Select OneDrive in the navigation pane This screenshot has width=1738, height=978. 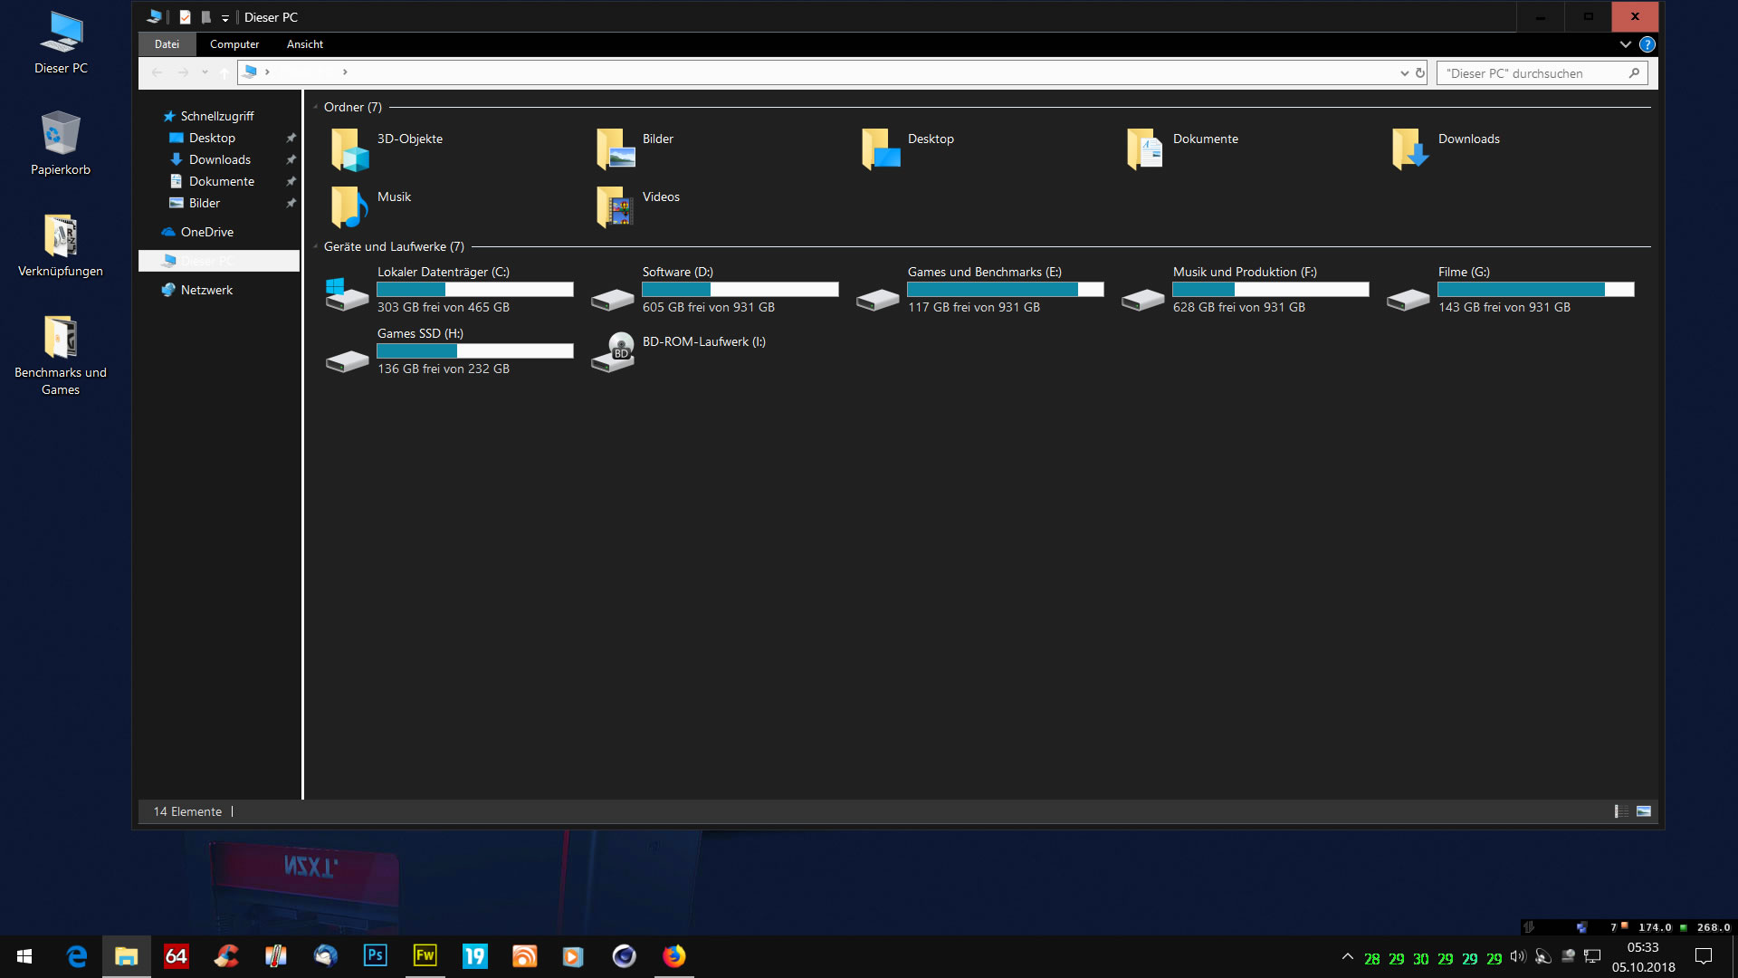pyautogui.click(x=206, y=232)
